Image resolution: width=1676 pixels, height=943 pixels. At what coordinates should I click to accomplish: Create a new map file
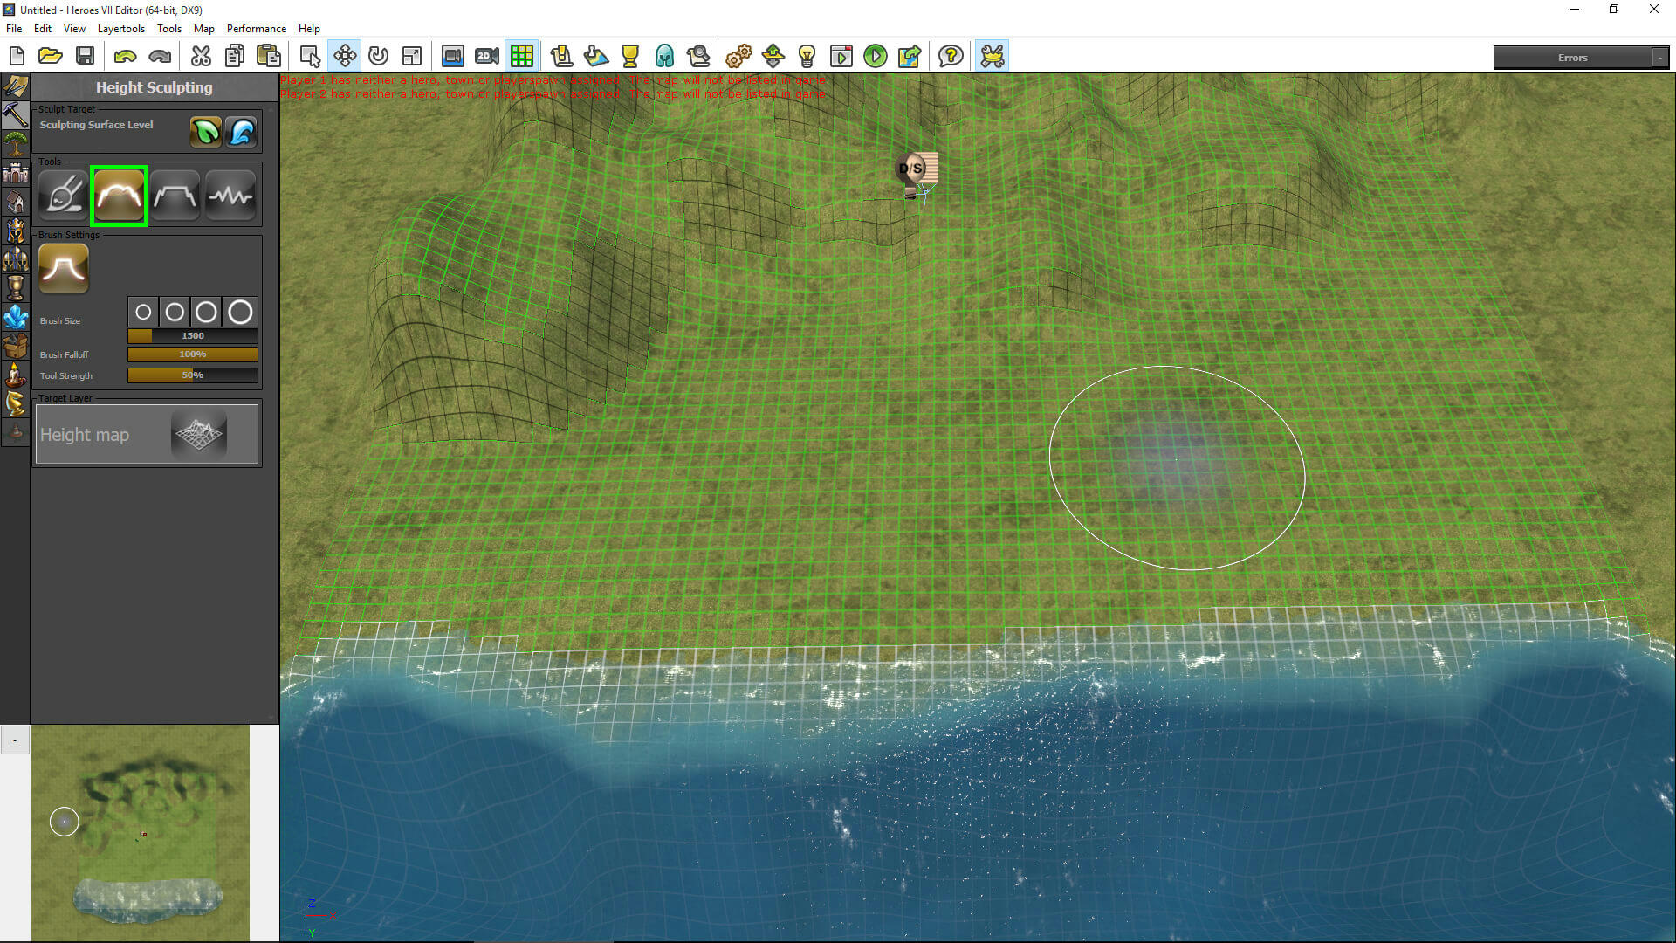(17, 57)
